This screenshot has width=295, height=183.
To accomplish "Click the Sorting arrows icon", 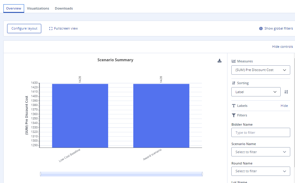I will (x=234, y=83).
